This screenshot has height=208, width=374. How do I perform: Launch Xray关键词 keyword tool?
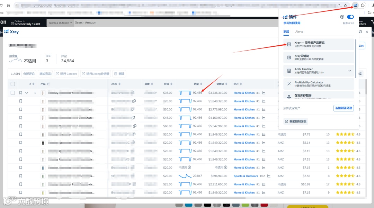pos(319,57)
